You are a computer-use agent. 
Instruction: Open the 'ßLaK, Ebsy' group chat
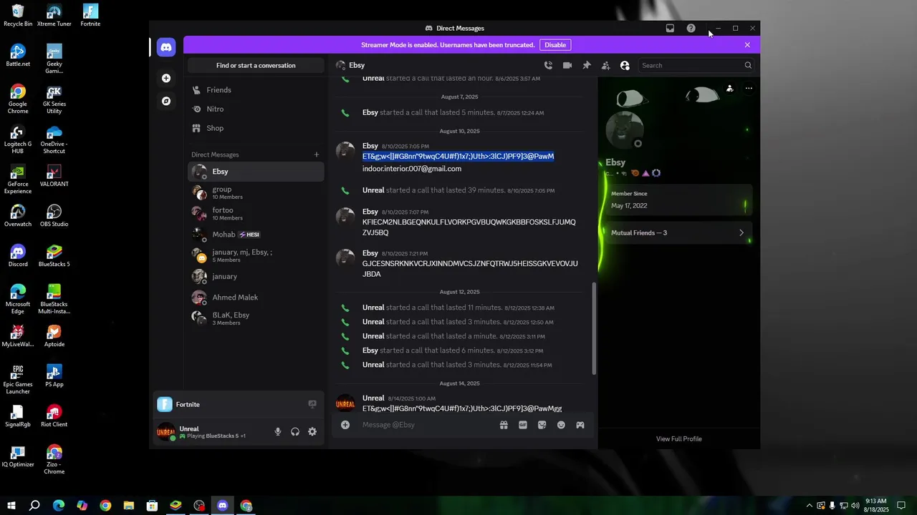pyautogui.click(x=256, y=318)
